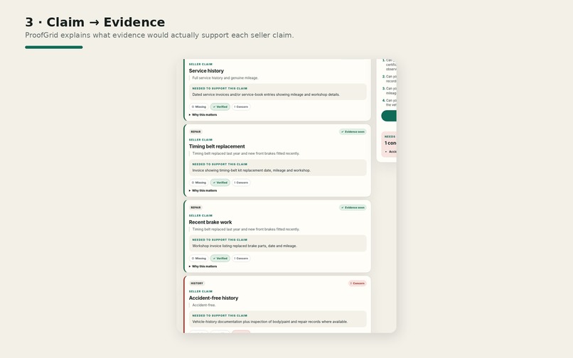573x358 pixels.
Task: Click the 'Timing belt replacement' claim title
Action: tap(217, 146)
